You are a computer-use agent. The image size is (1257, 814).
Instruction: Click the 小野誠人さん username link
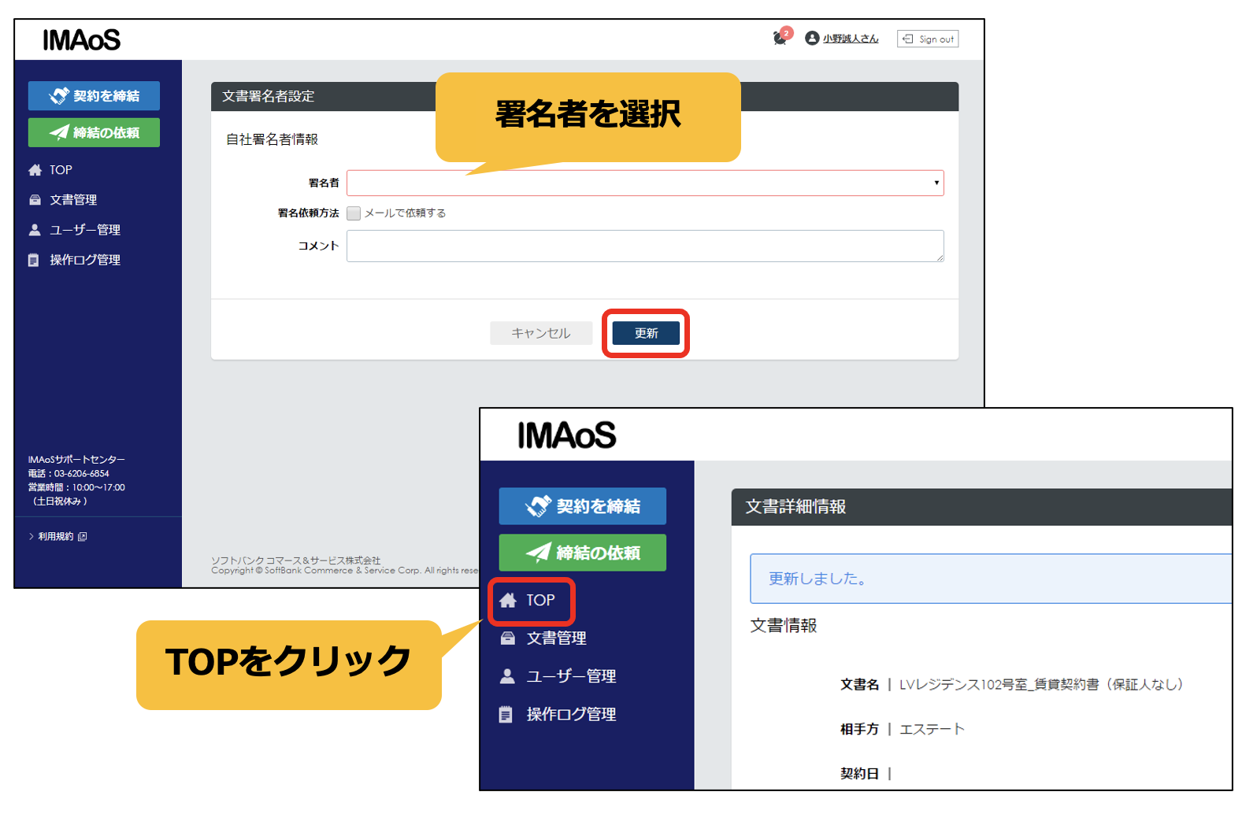click(x=850, y=39)
